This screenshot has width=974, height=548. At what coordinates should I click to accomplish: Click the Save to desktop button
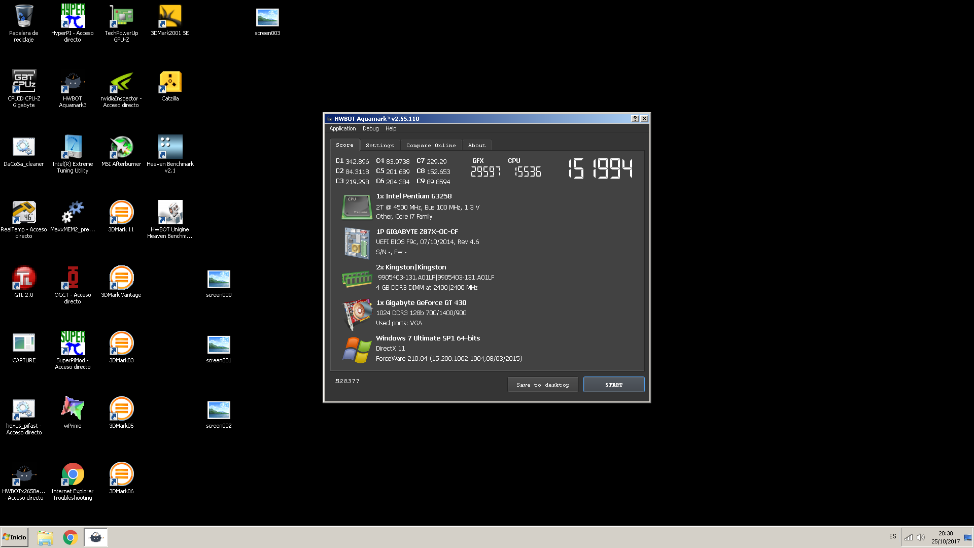point(543,385)
